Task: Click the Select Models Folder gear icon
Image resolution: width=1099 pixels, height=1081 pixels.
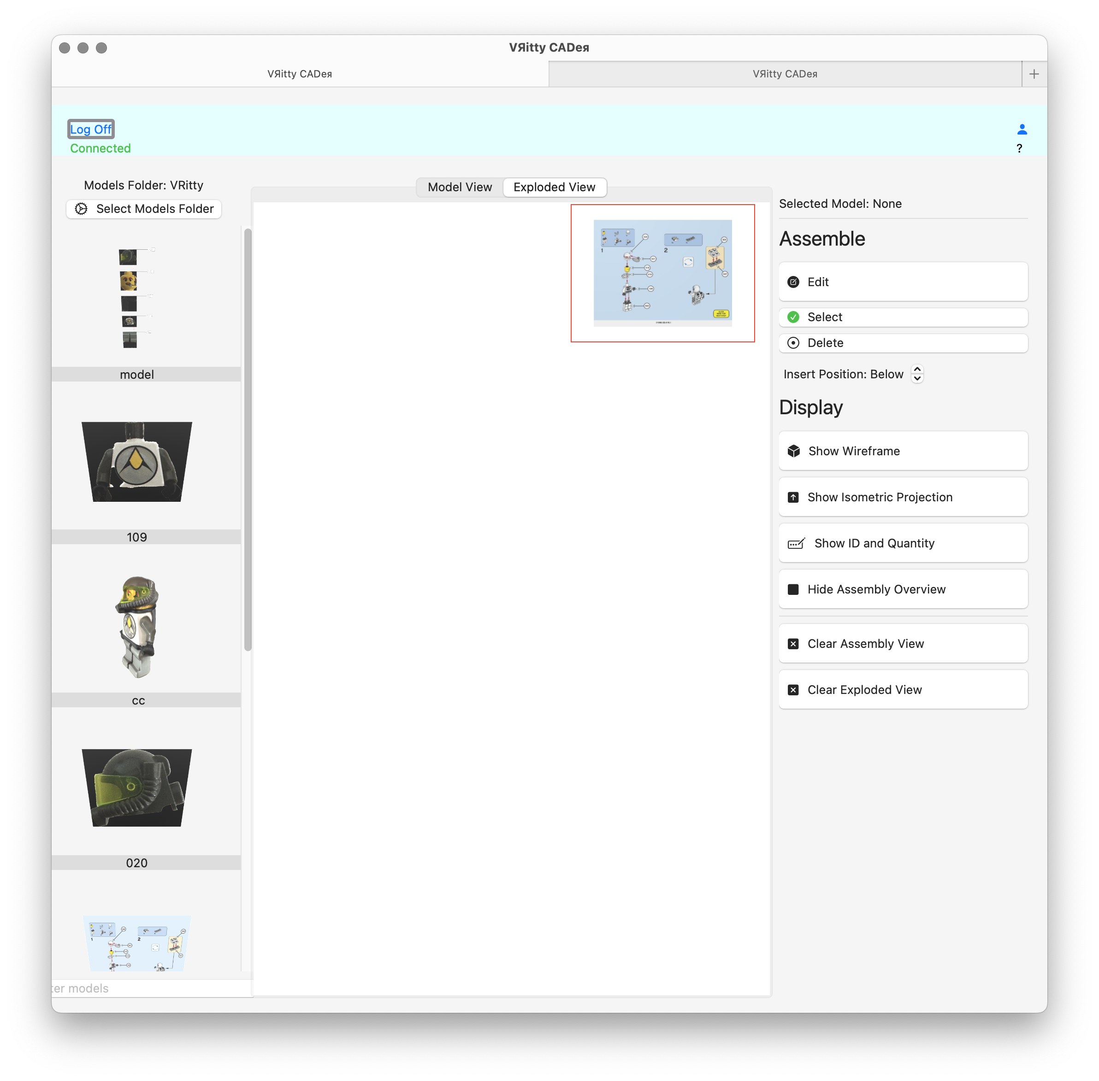Action: click(81, 209)
